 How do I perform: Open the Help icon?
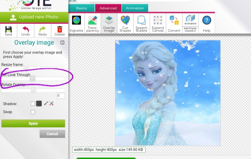pos(207,23)
